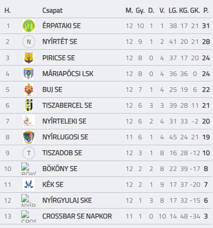This screenshot has width=213, height=228.
Task: Open the Érpataki SE team link
Action: [62, 26]
